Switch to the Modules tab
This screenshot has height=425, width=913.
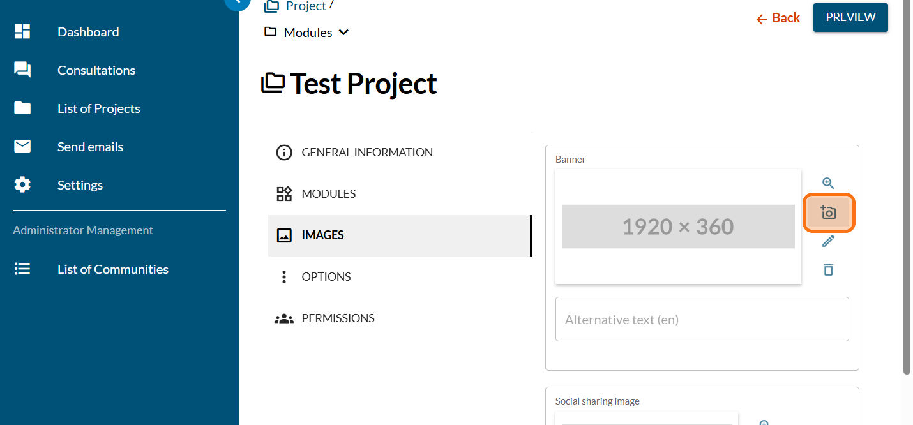328,194
